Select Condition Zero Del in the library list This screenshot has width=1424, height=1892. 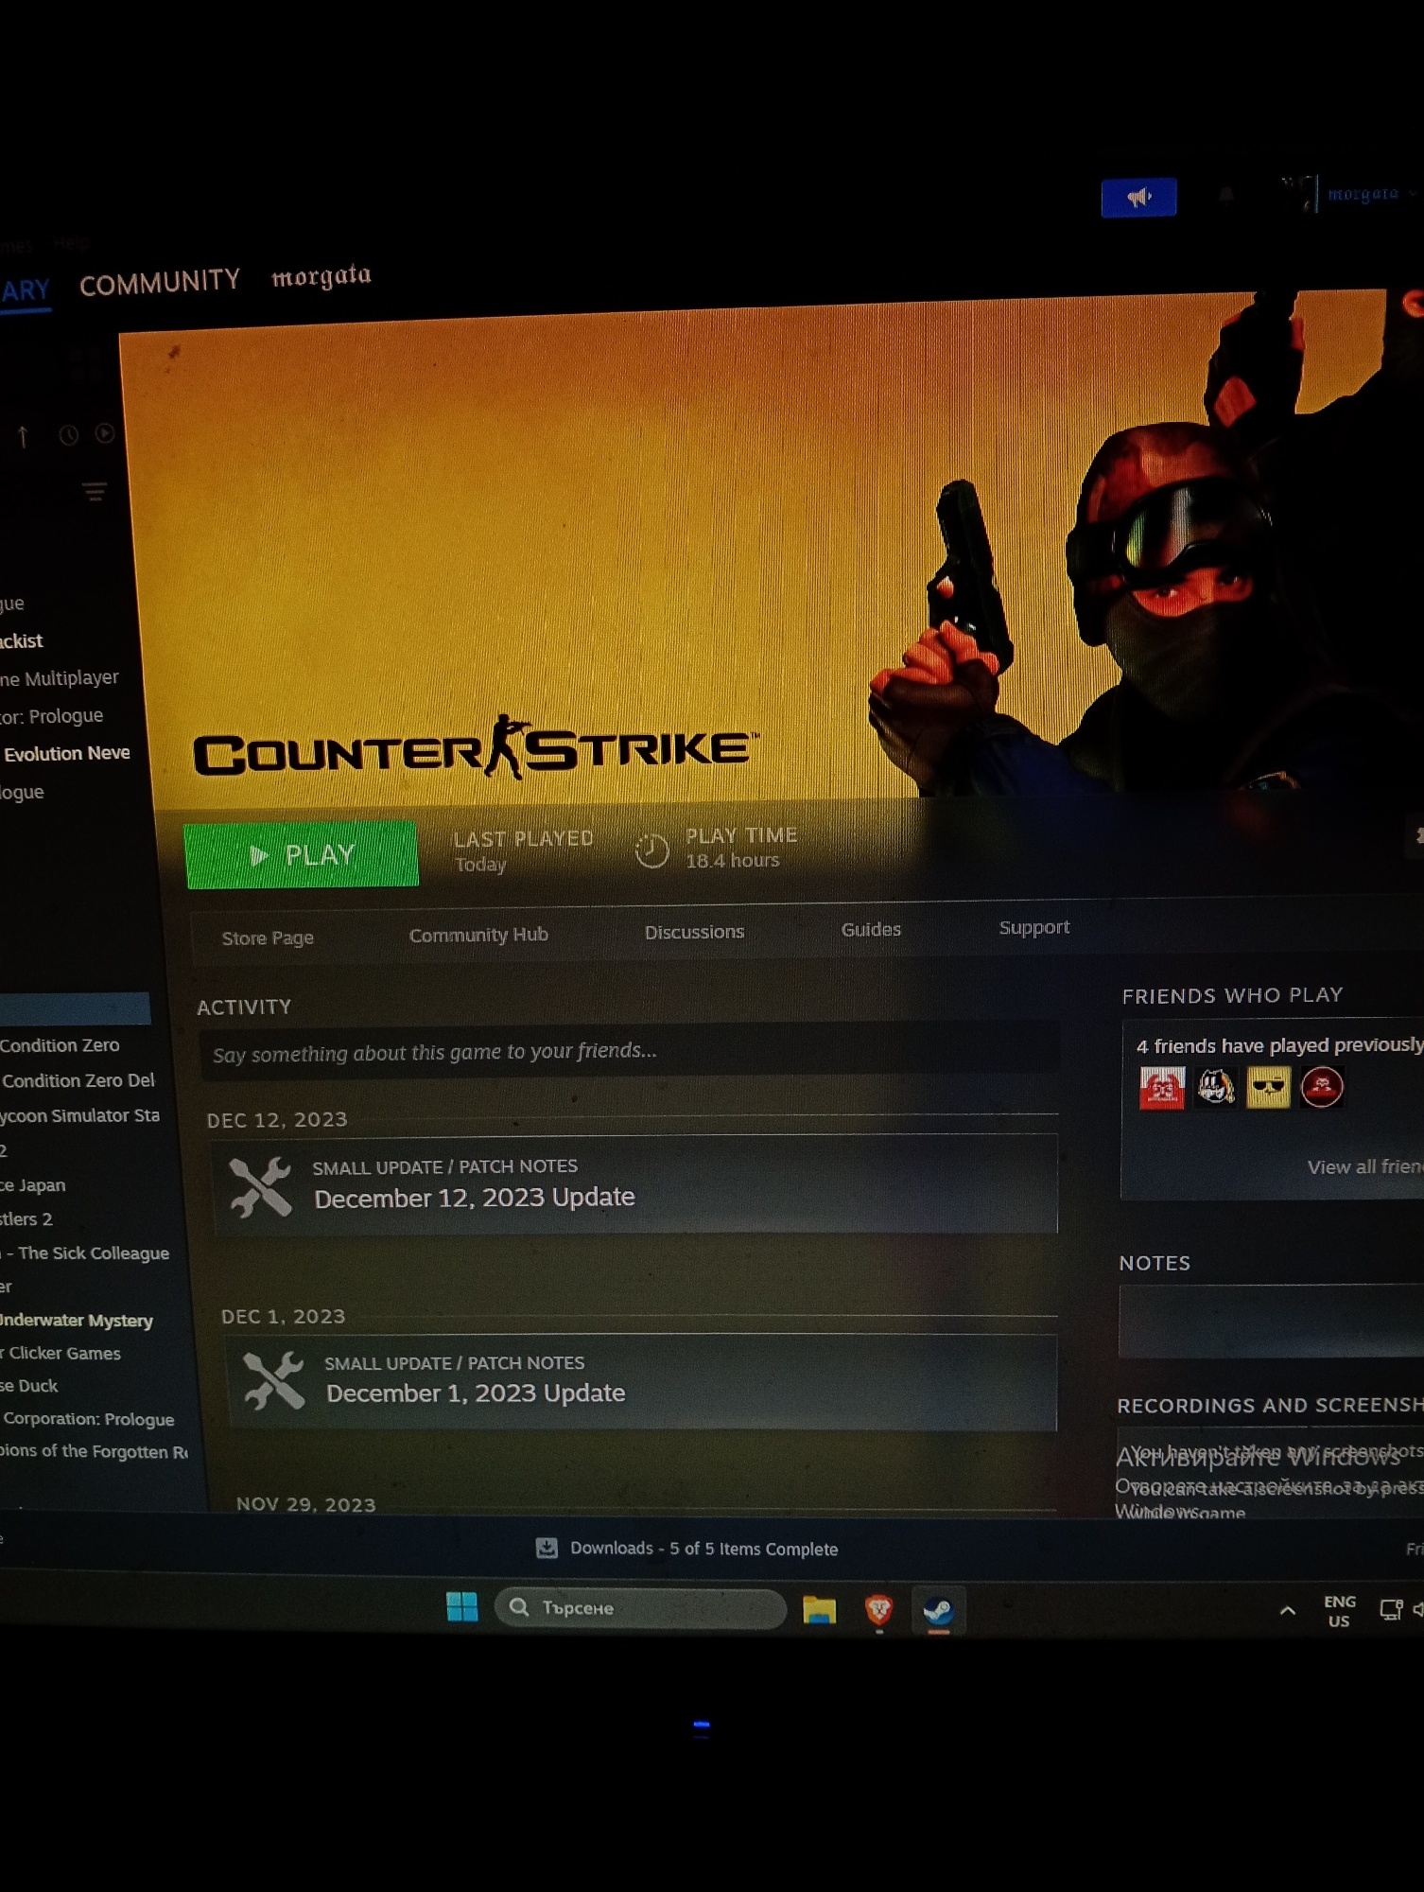(78, 1080)
